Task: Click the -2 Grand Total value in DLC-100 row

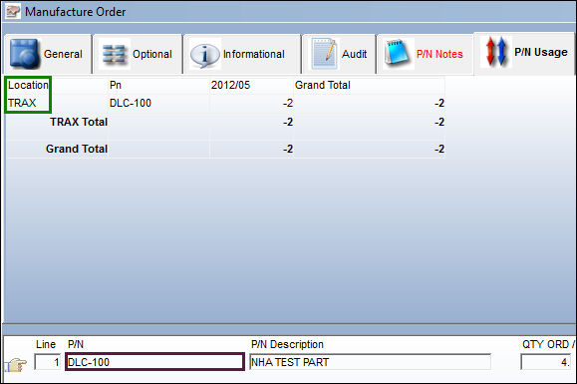Action: (439, 103)
